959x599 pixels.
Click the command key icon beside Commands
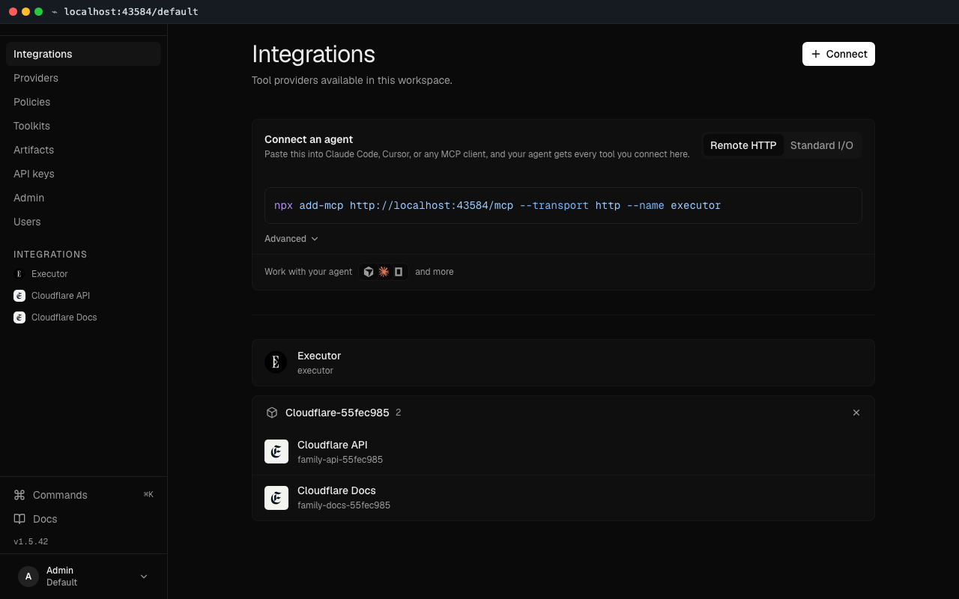click(19, 495)
